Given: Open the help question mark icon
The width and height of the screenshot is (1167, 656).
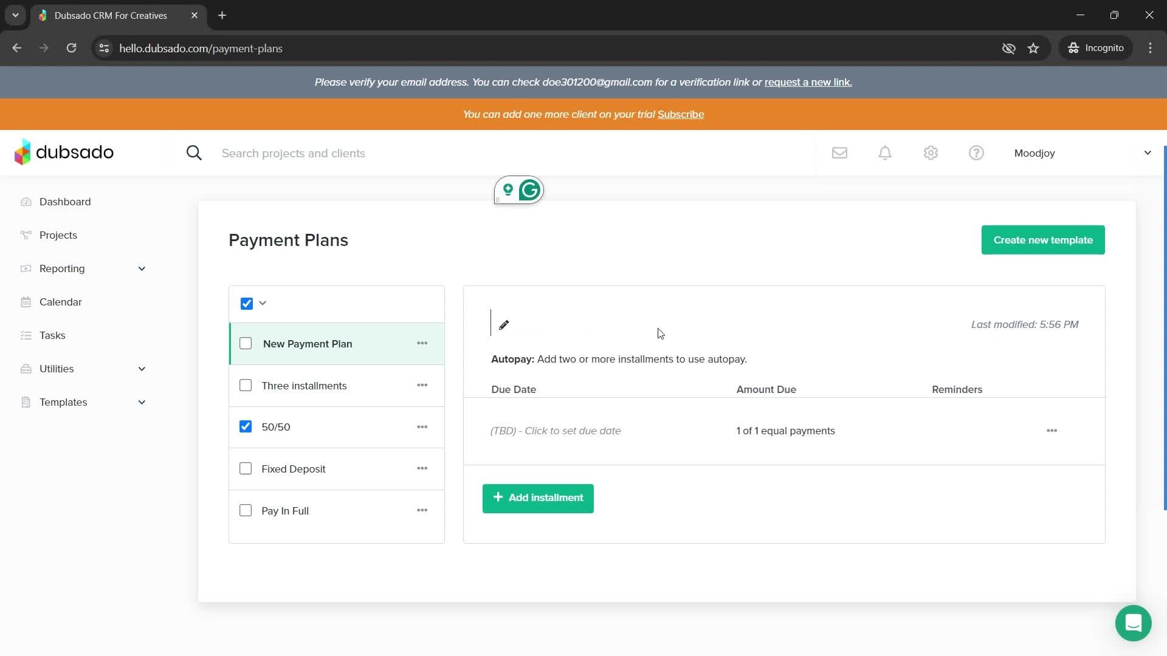Looking at the screenshot, I should (976, 153).
